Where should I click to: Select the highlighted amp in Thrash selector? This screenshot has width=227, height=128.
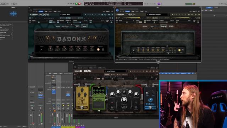point(164,26)
